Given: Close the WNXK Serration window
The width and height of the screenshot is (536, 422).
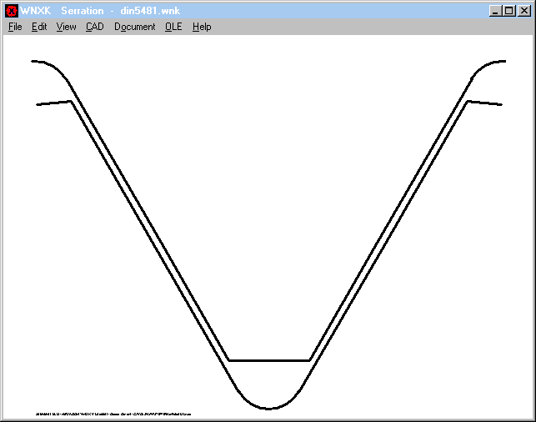Looking at the screenshot, I should point(523,11).
